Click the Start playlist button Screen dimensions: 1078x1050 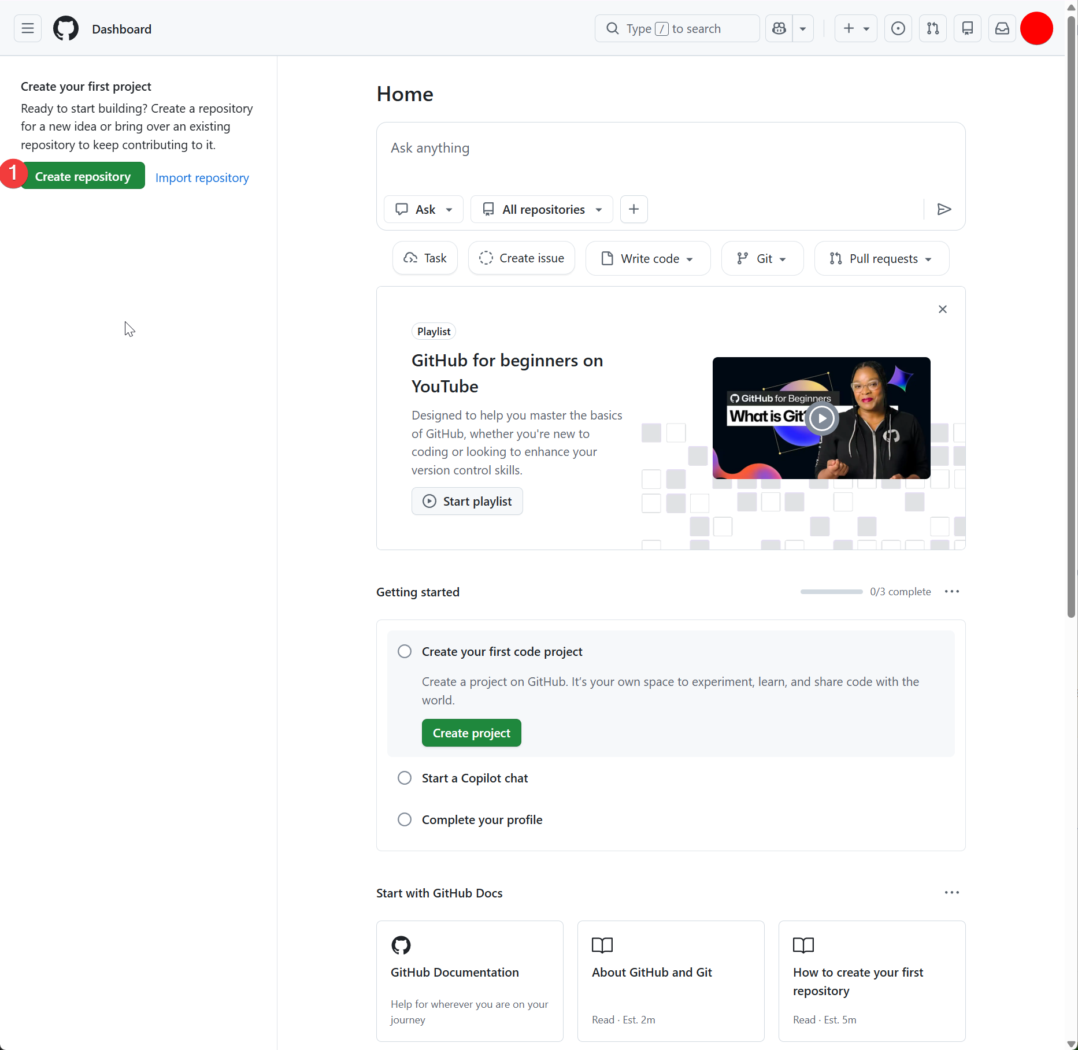tap(467, 501)
